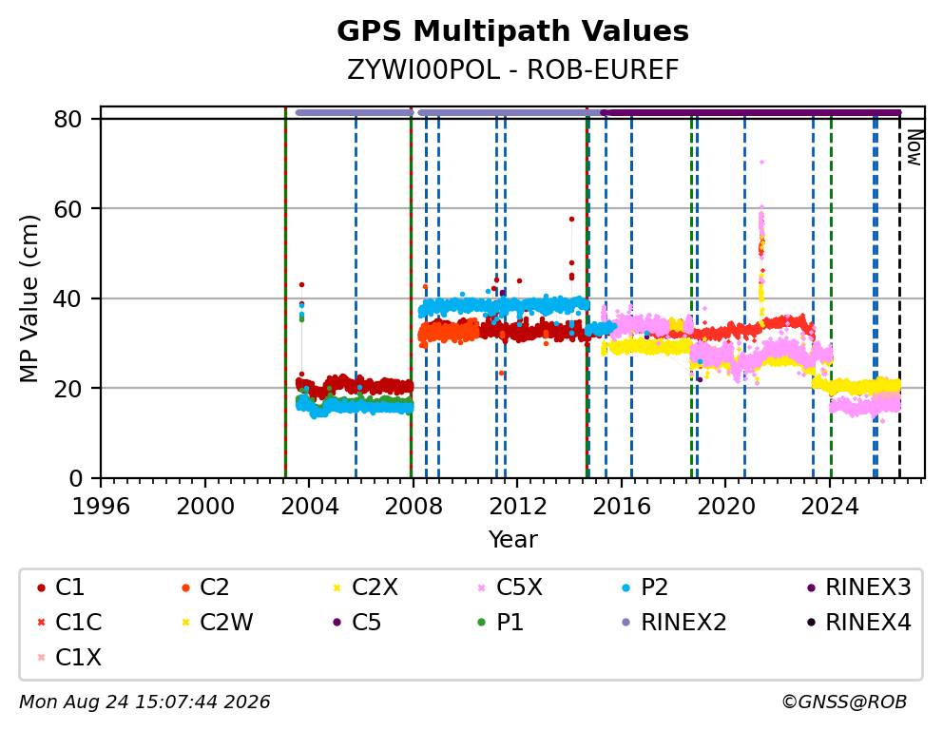Click the P2 legend blue marker
Viewport: 943px width, 731px height.
(626, 587)
